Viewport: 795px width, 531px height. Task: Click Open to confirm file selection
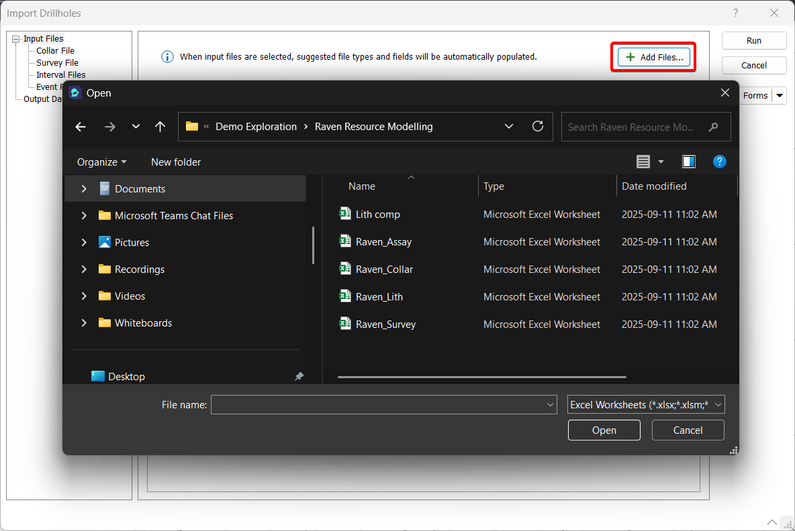pos(604,430)
